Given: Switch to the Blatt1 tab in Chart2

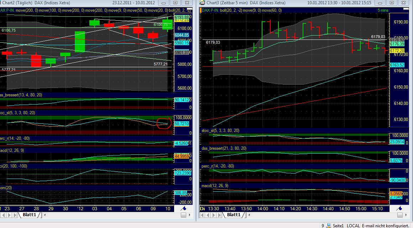Looking at the screenshot, I should coord(30,214).
